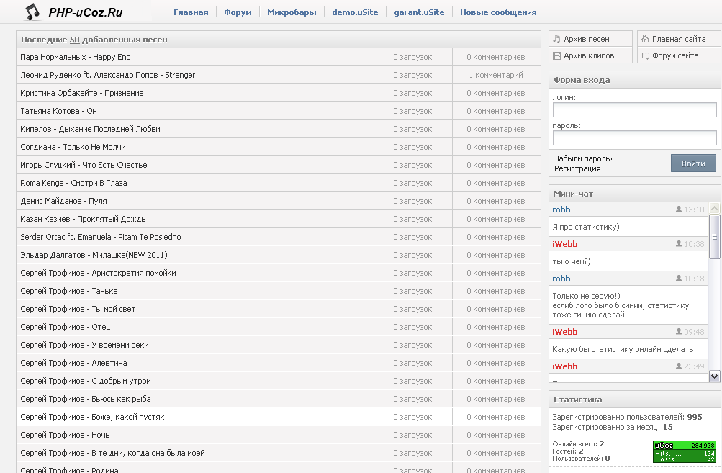Click film strip icon for Архив клипов

pos(556,55)
